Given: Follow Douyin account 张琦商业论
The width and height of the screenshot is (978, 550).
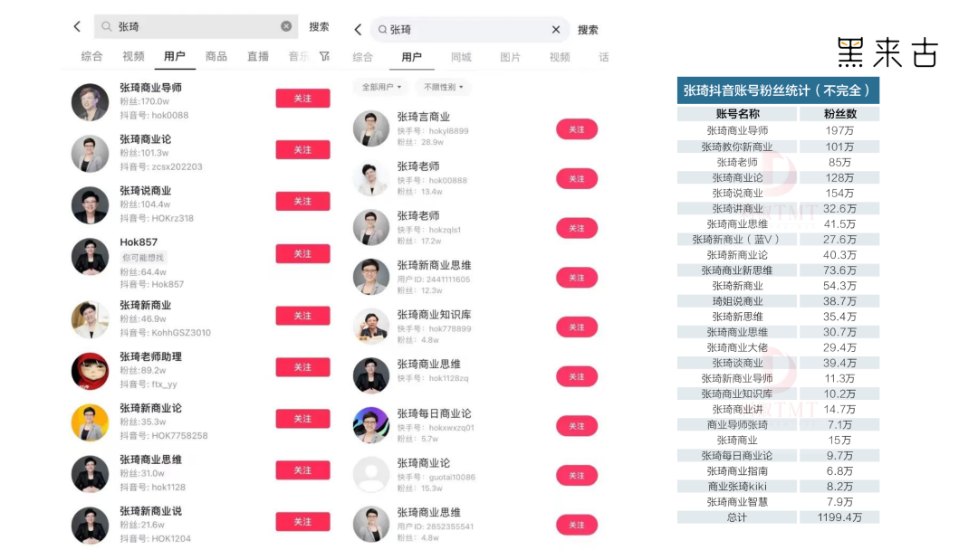Looking at the screenshot, I should (302, 149).
